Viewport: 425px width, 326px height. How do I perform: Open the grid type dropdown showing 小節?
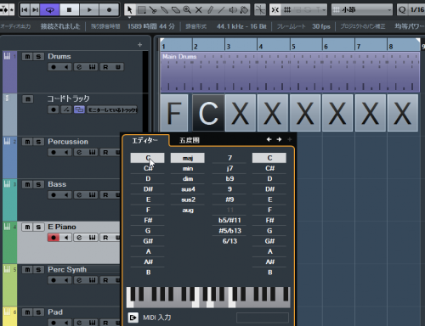click(x=362, y=10)
